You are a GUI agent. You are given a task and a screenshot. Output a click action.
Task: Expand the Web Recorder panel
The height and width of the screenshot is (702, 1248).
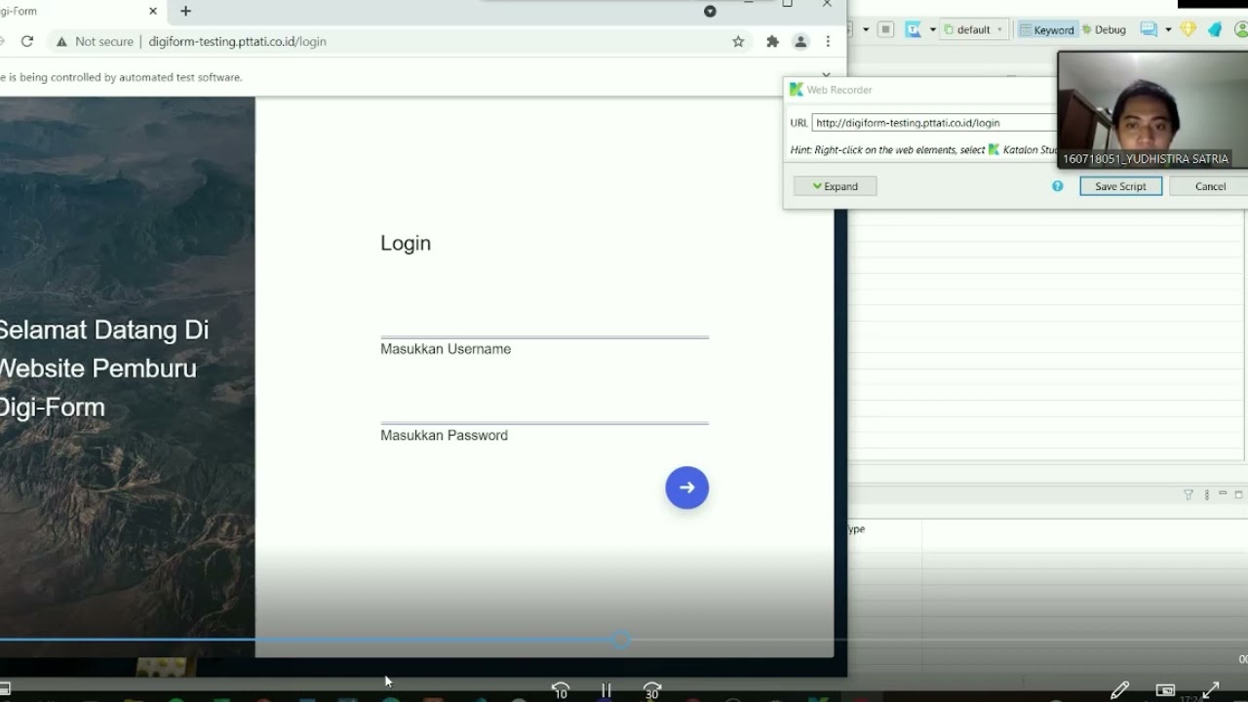(835, 186)
